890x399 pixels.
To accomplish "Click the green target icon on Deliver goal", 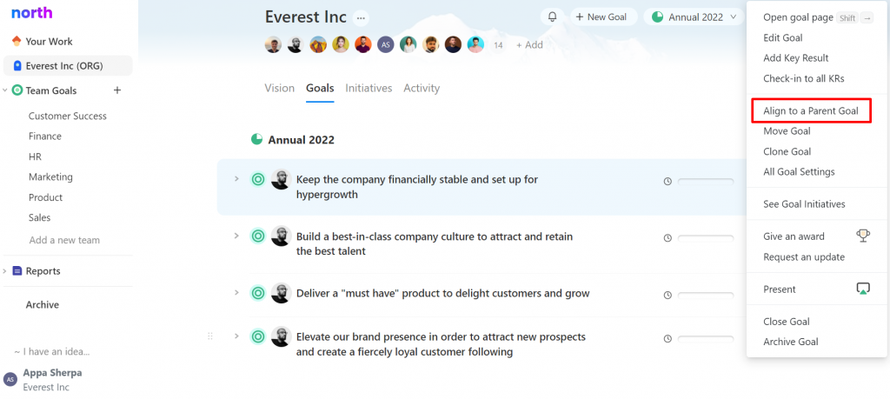I will pos(257,294).
